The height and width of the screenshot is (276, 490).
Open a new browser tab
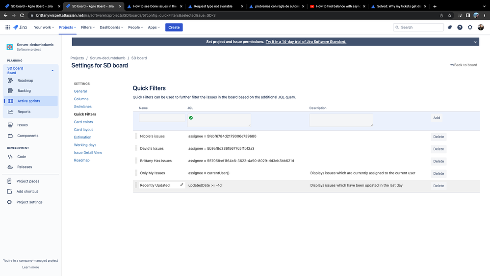click(435, 6)
